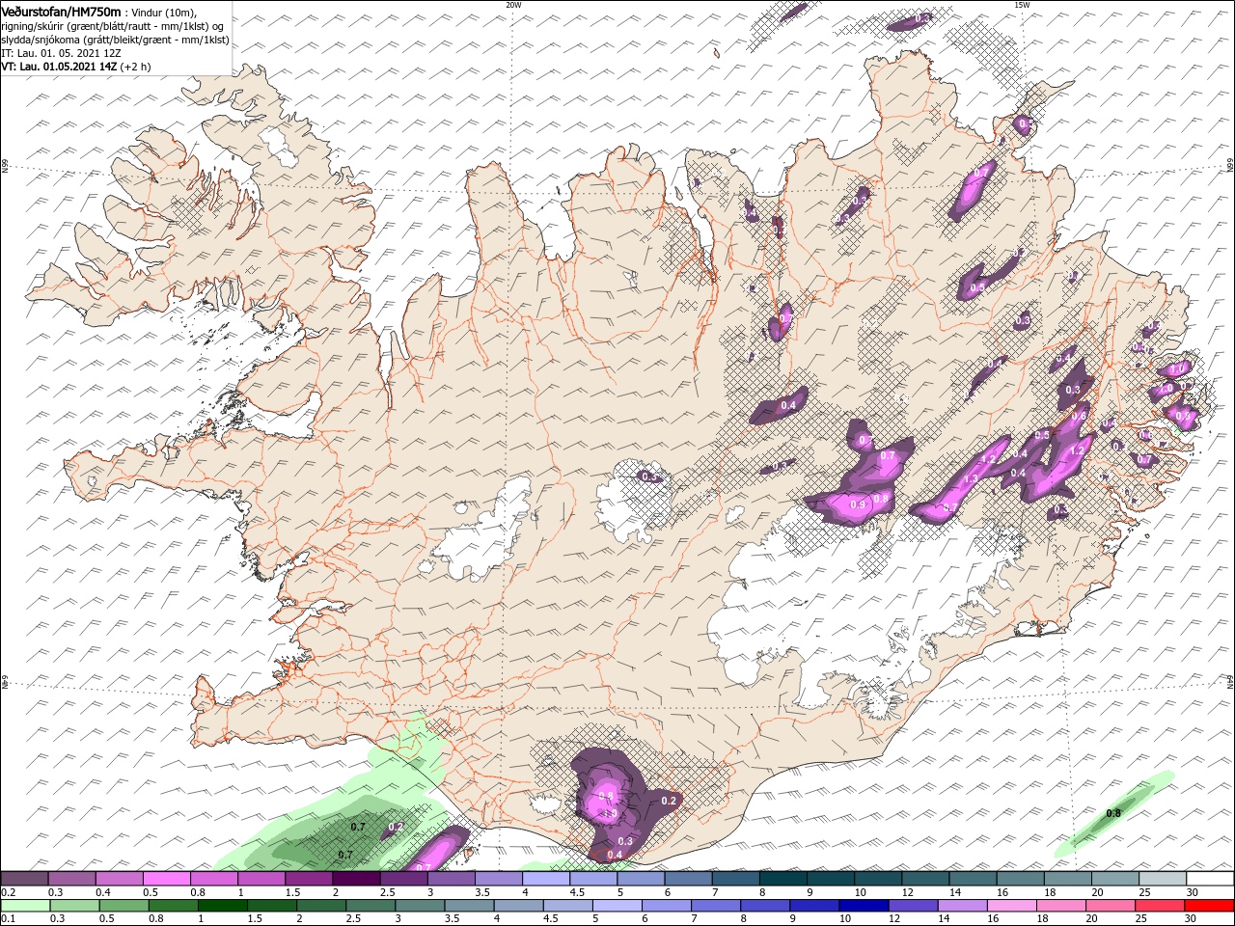Pick the deep blue 10 rain legend swatch
This screenshot has width=1235, height=926.
tap(863, 906)
